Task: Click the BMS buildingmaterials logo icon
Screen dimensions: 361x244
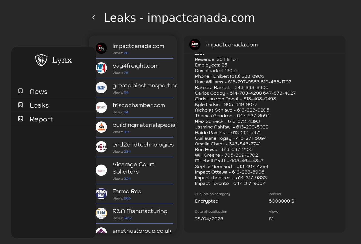Action: click(101, 127)
